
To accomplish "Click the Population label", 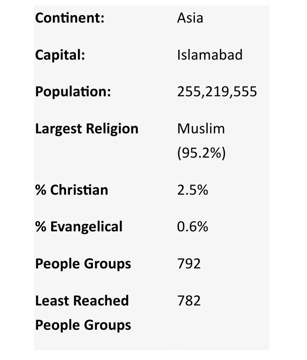I will pos(73,92).
